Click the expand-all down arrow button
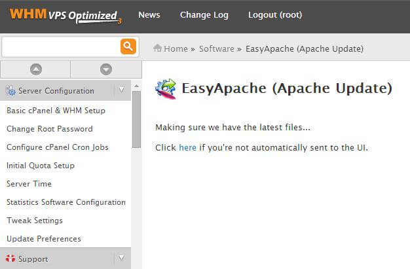 pyautogui.click(x=106, y=69)
